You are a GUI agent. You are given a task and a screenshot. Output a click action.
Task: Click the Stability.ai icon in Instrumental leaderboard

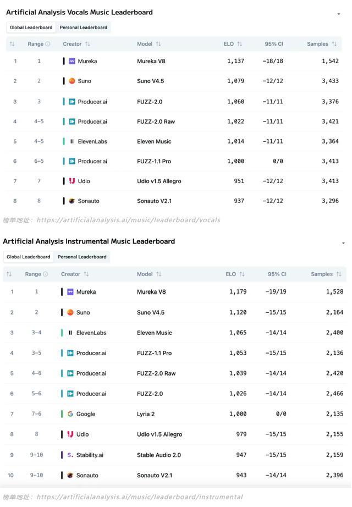pyautogui.click(x=70, y=455)
